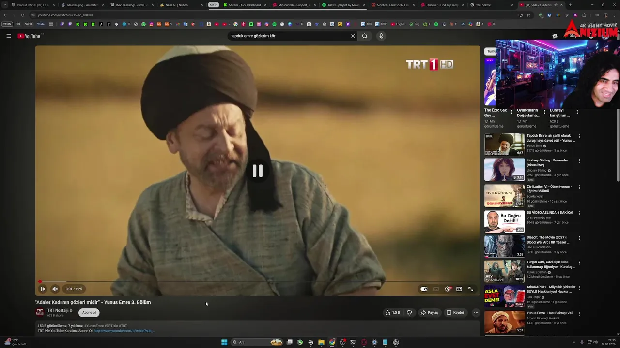Switch to theater mode in player
This screenshot has width=620, height=348.
(x=459, y=289)
